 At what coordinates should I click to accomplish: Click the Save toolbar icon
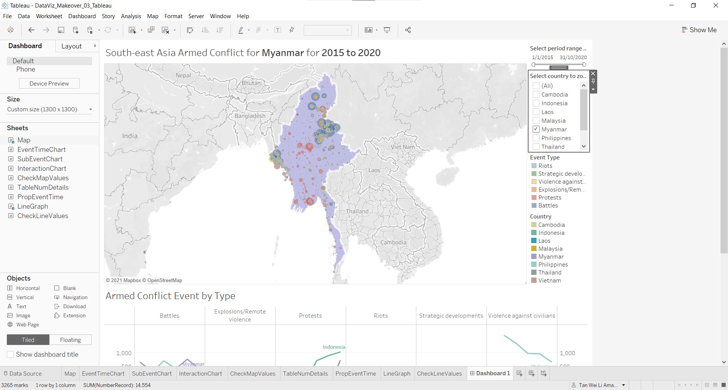coord(61,30)
